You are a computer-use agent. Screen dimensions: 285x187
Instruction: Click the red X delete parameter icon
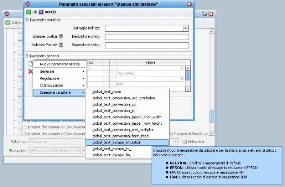point(30,72)
